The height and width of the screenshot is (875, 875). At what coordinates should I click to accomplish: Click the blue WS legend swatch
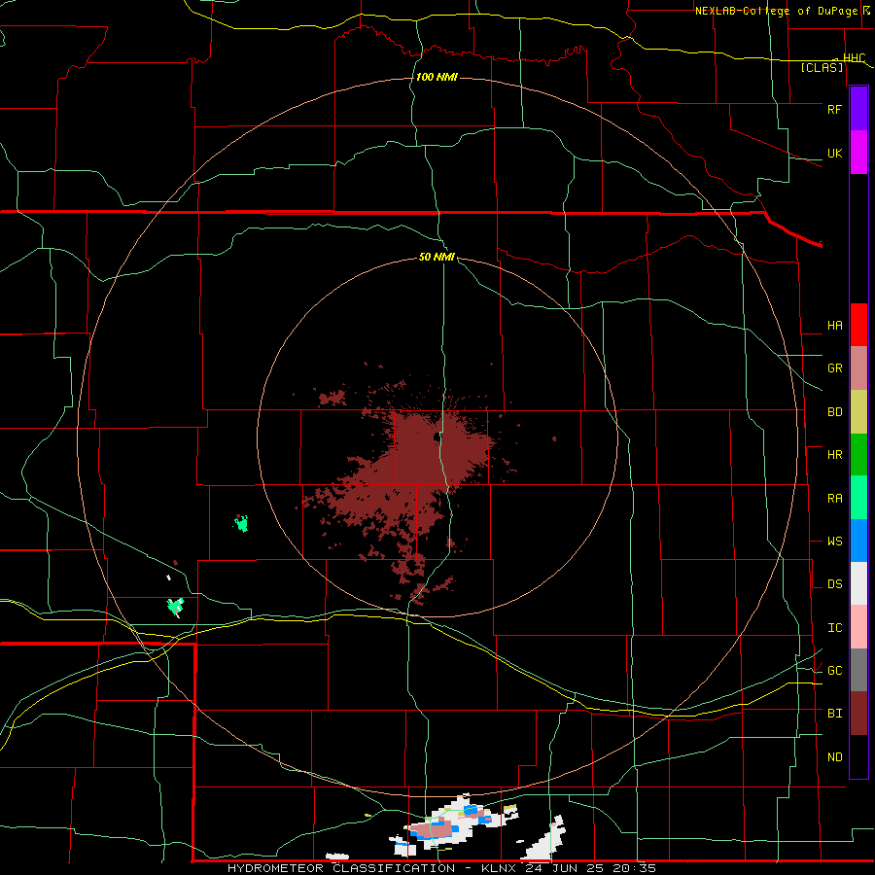858,541
